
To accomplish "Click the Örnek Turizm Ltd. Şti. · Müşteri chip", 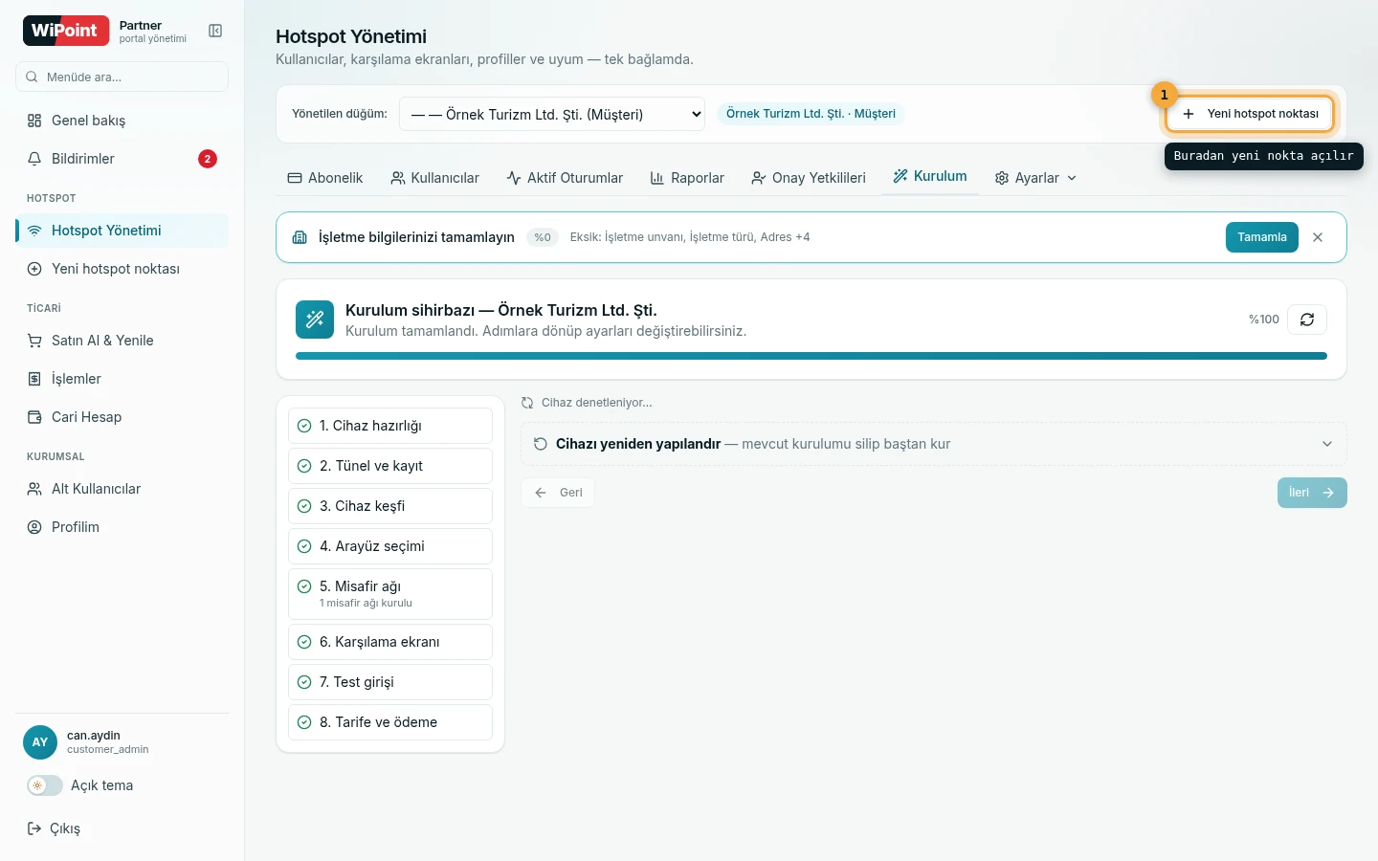I will [811, 114].
